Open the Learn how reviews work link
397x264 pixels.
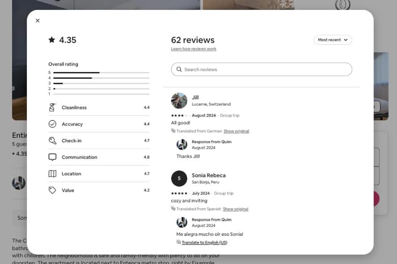tap(194, 49)
